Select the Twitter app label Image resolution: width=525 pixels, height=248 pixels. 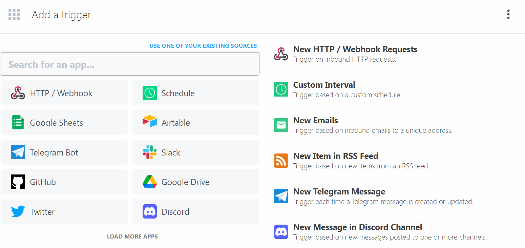click(42, 212)
